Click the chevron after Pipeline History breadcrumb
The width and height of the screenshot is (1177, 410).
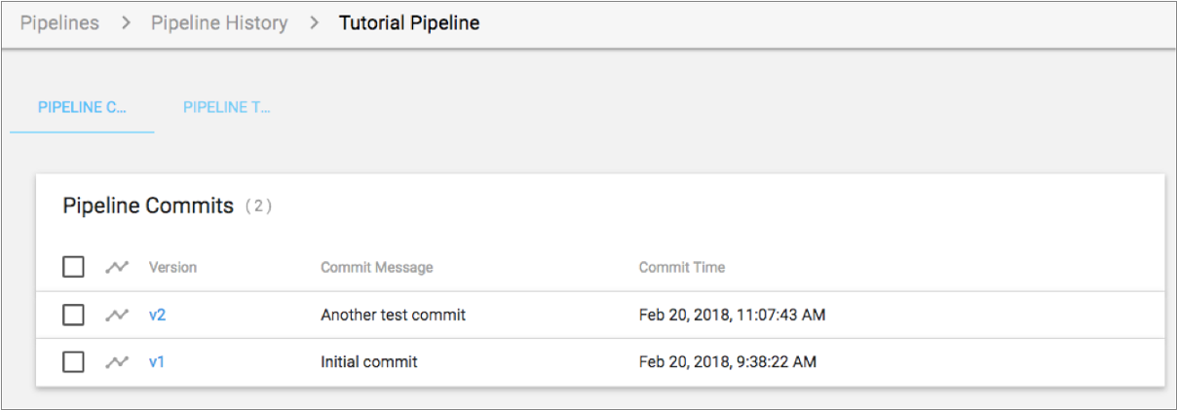[x=314, y=23]
